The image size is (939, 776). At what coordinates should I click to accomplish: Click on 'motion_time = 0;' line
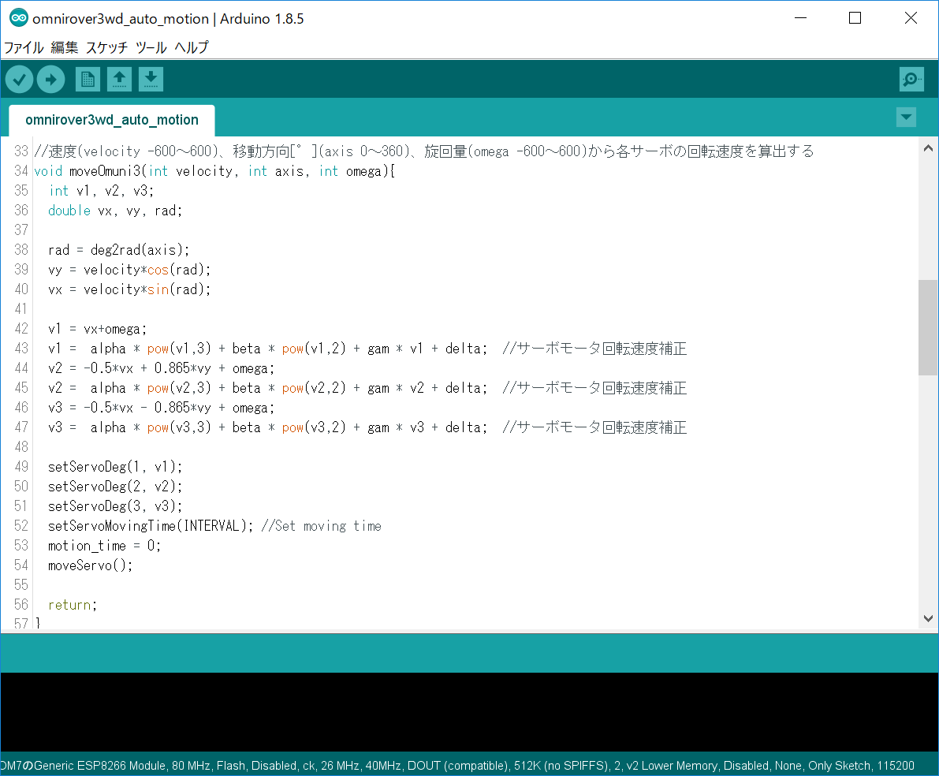[x=105, y=546]
